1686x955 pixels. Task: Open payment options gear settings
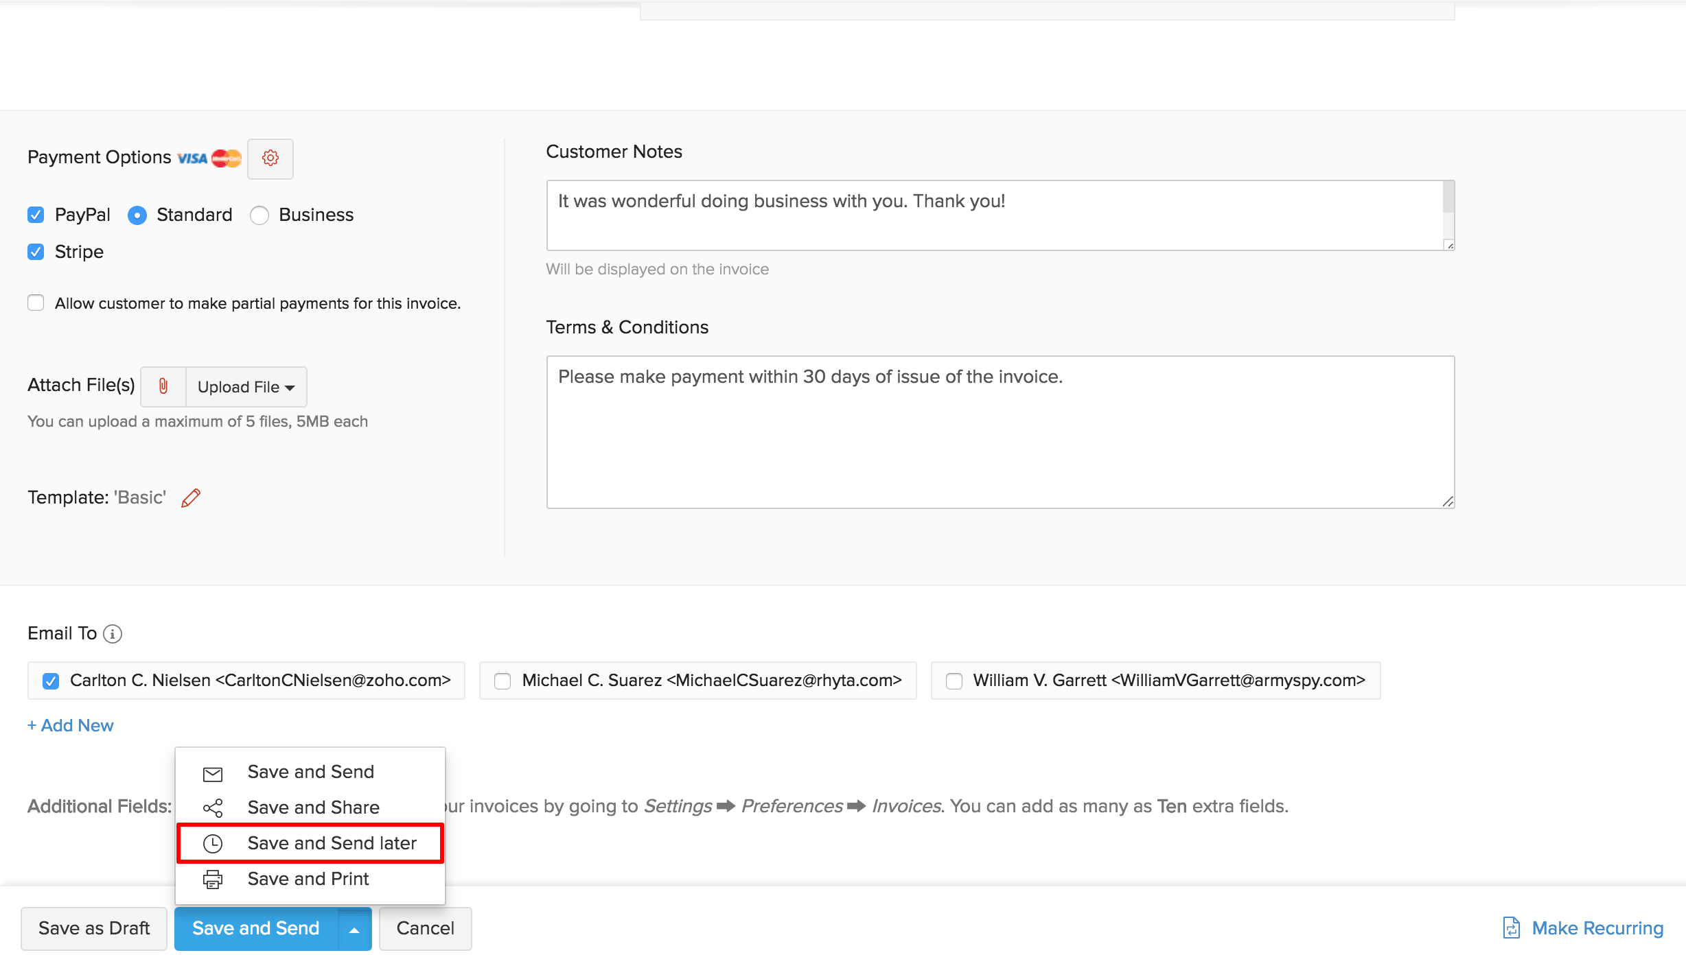click(x=270, y=158)
